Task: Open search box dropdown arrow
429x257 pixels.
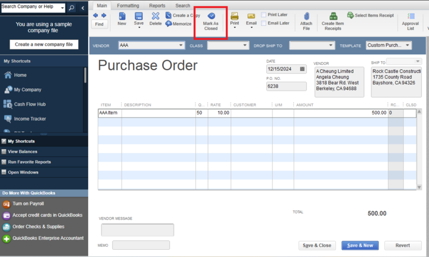Action: pyautogui.click(x=63, y=8)
